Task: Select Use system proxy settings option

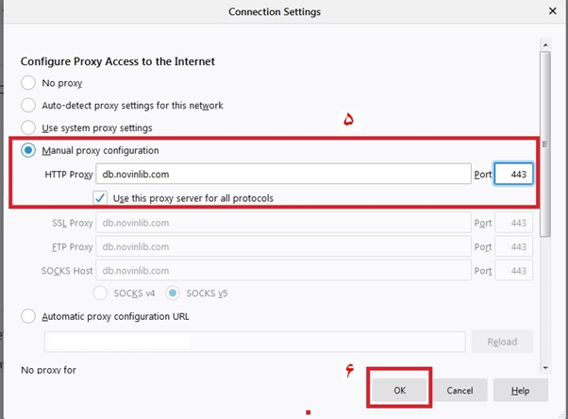Action: pos(28,128)
